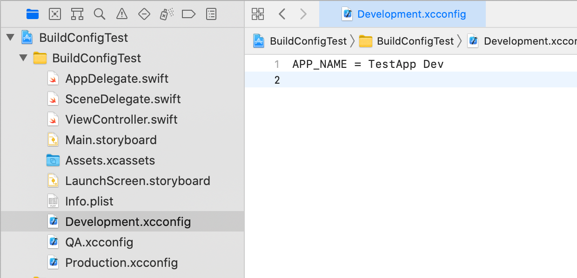Select QA.xcconfig in the file list
577x278 pixels.
[99, 242]
